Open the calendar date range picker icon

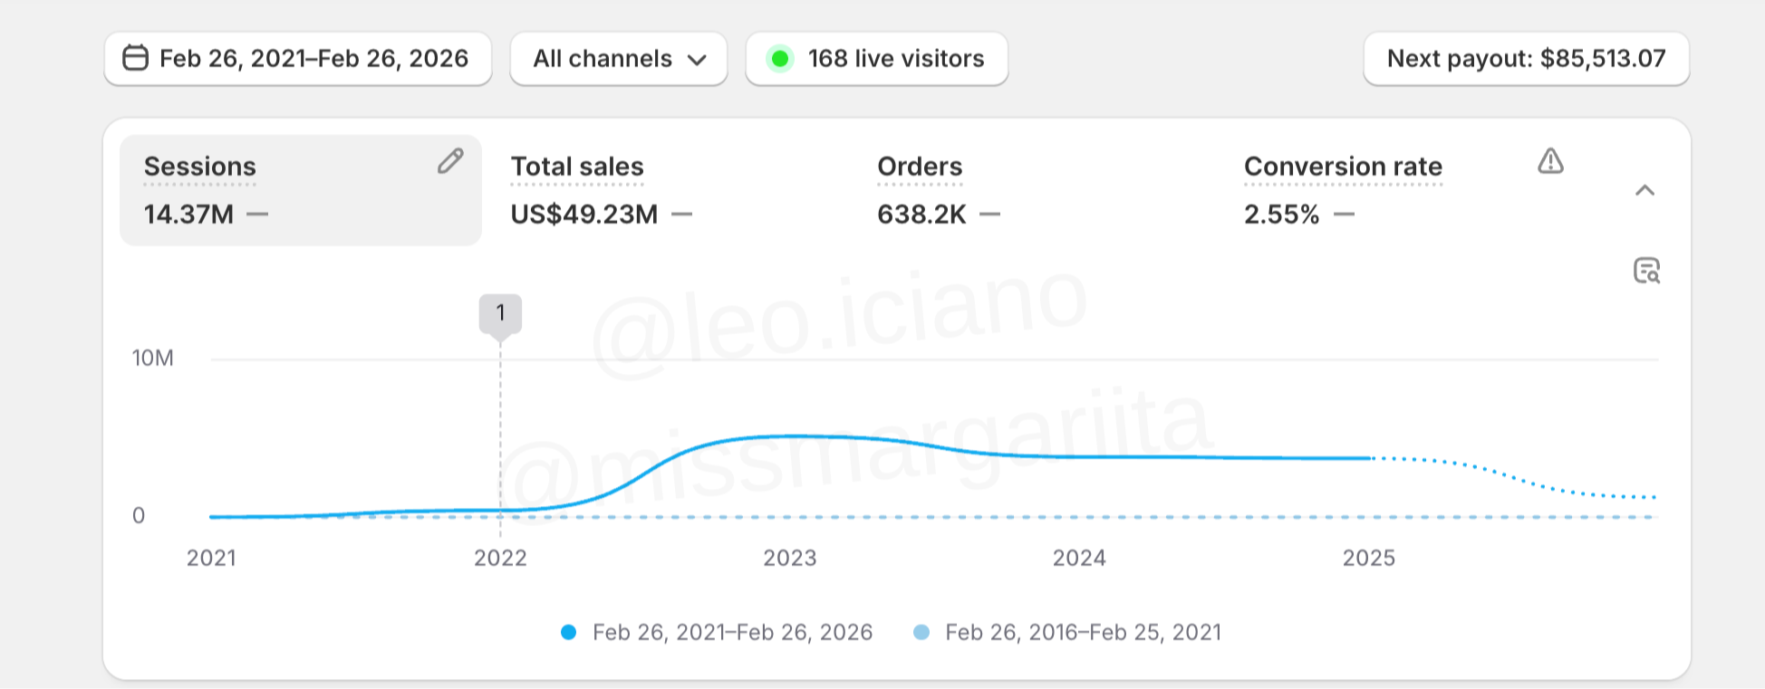tap(134, 58)
